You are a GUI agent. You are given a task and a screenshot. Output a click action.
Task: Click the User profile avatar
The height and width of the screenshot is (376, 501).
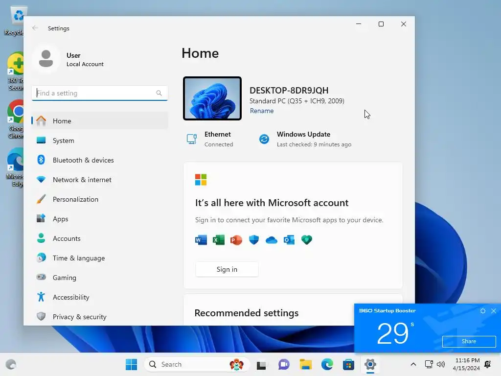(46, 59)
